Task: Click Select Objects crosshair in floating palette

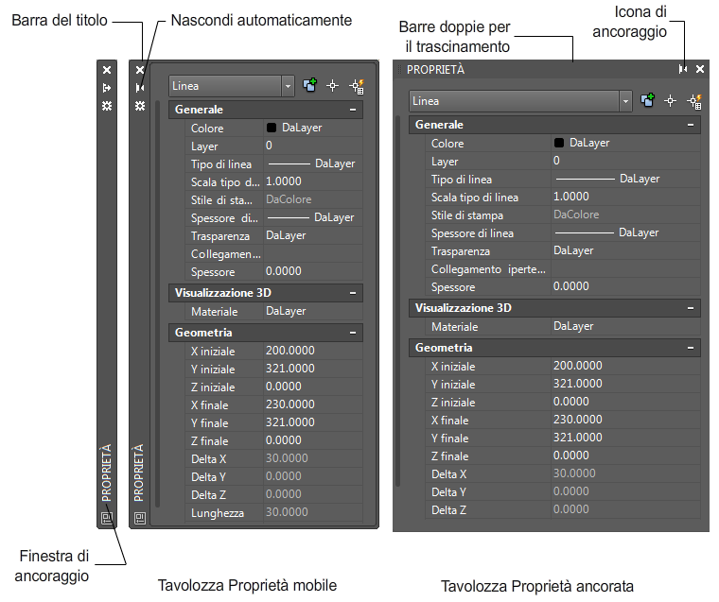Action: click(333, 86)
